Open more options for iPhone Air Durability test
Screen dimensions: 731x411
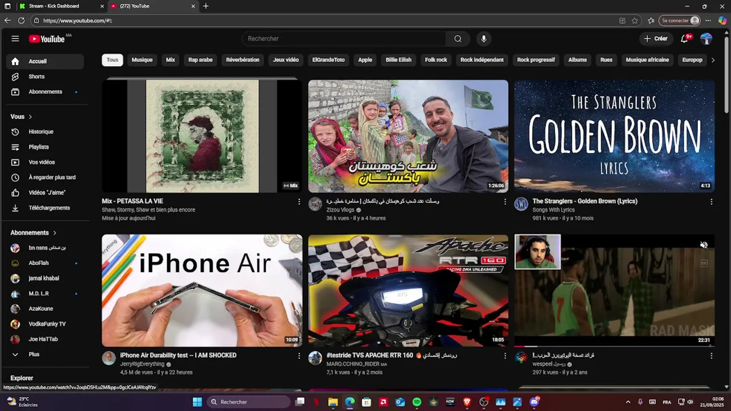299,356
